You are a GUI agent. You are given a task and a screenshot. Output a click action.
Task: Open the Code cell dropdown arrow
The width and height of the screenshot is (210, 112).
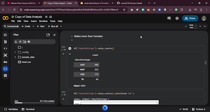(33, 26)
